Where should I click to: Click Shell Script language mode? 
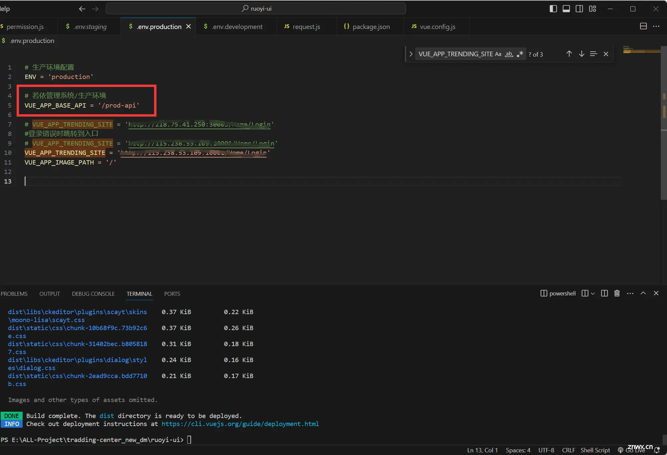click(x=595, y=450)
